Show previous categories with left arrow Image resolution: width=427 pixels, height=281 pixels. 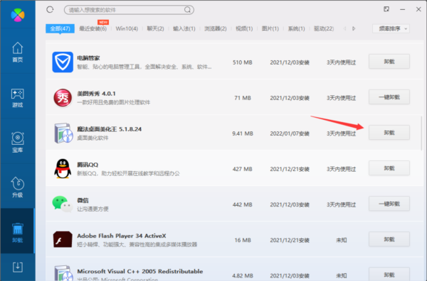(344, 28)
